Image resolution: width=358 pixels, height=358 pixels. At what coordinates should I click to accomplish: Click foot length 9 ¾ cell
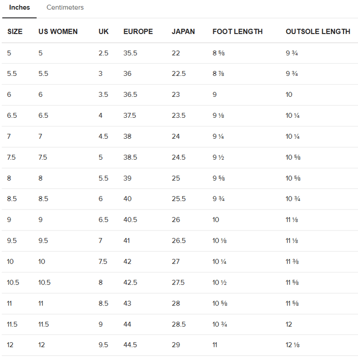(x=219, y=199)
